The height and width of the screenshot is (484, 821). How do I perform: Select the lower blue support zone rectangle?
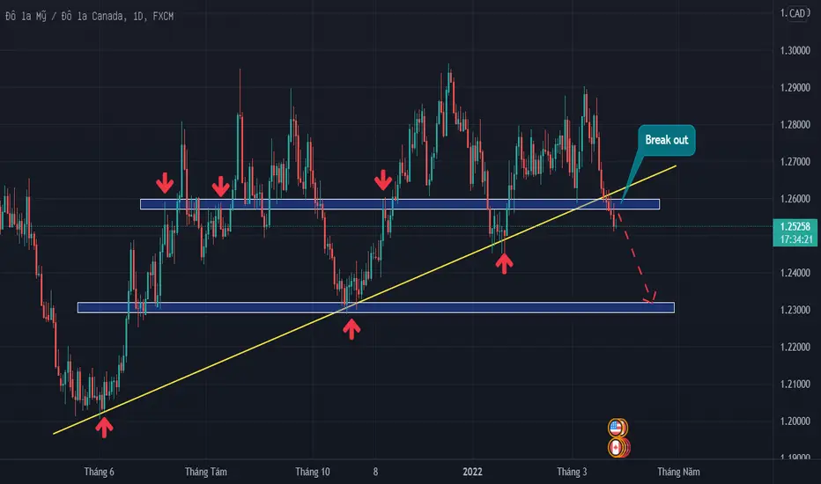coord(376,308)
